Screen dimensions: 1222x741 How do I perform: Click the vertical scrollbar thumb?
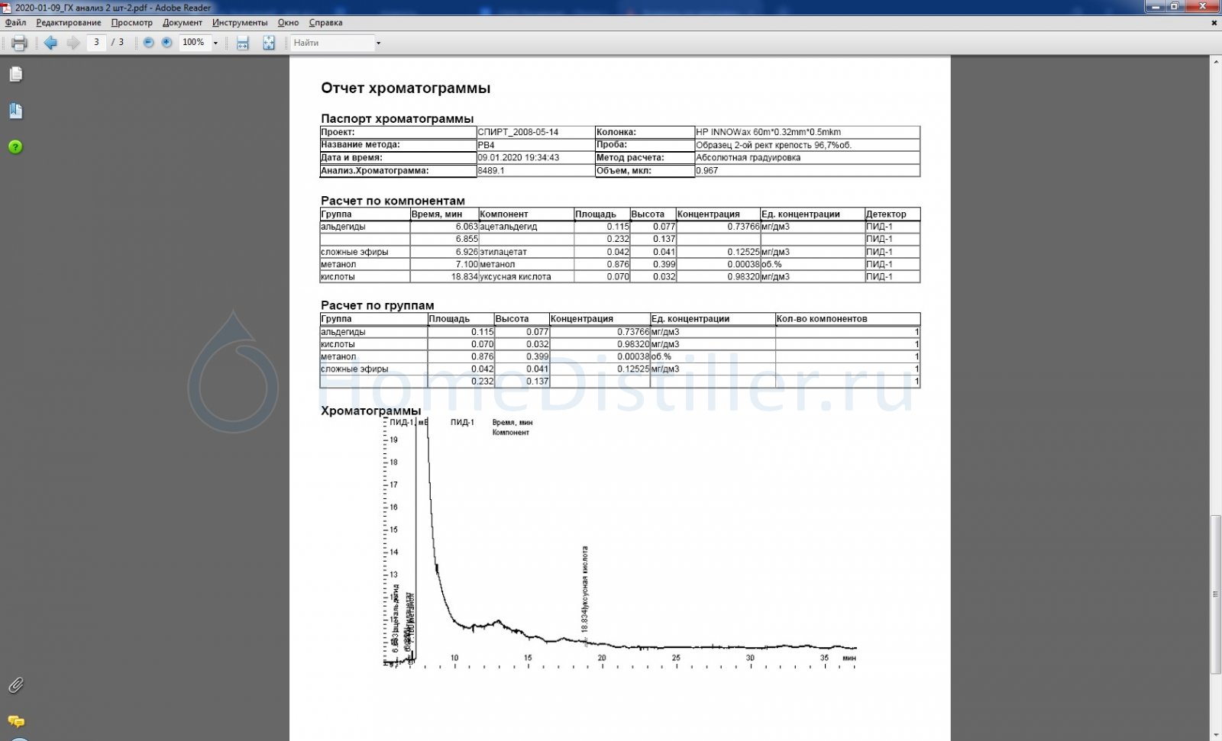[1215, 594]
